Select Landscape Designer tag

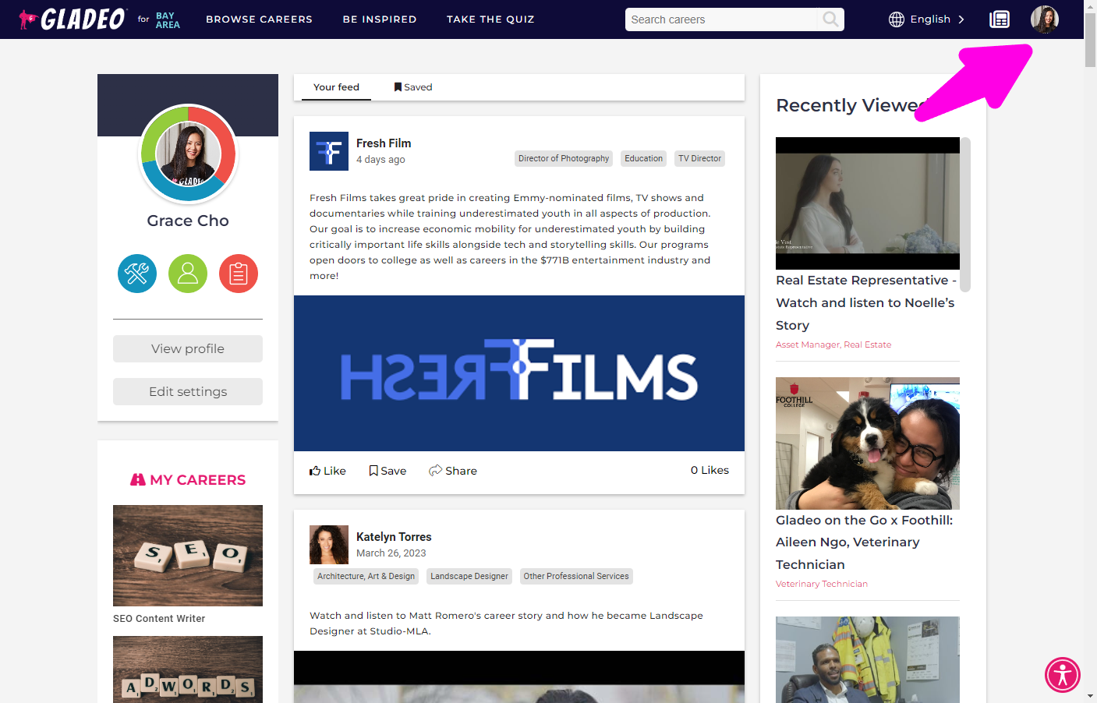click(469, 576)
